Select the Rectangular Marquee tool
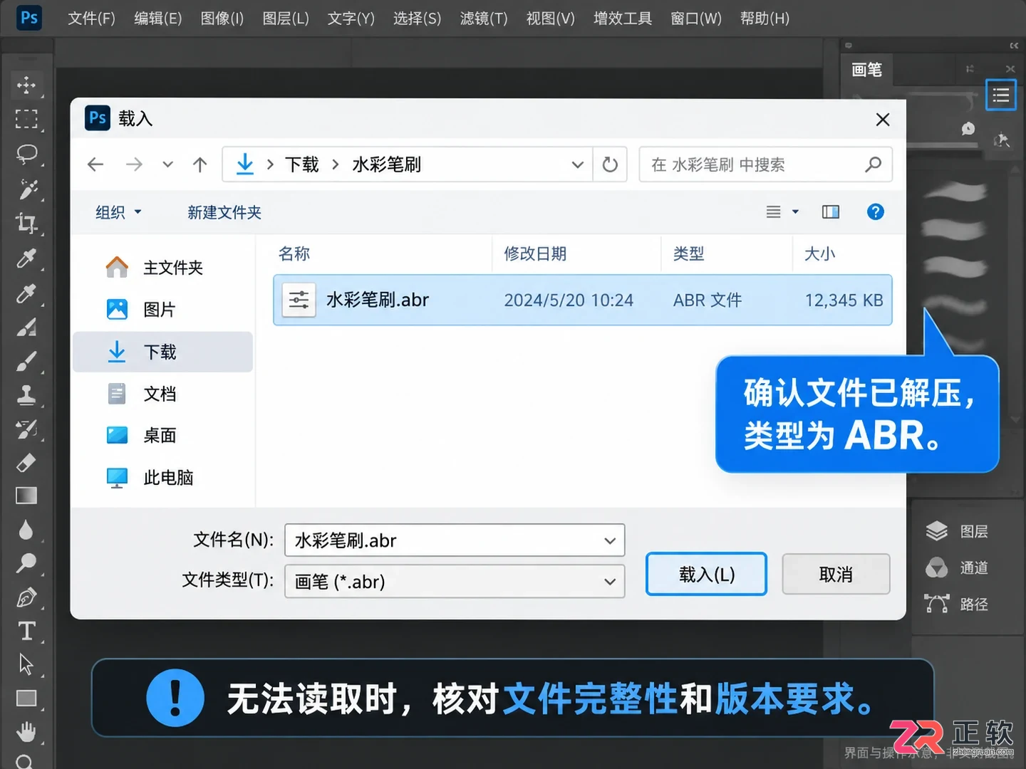The height and width of the screenshot is (769, 1026). (x=26, y=119)
